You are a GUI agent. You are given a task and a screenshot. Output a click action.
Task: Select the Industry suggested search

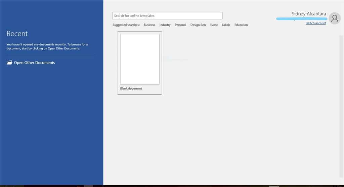[165, 25]
